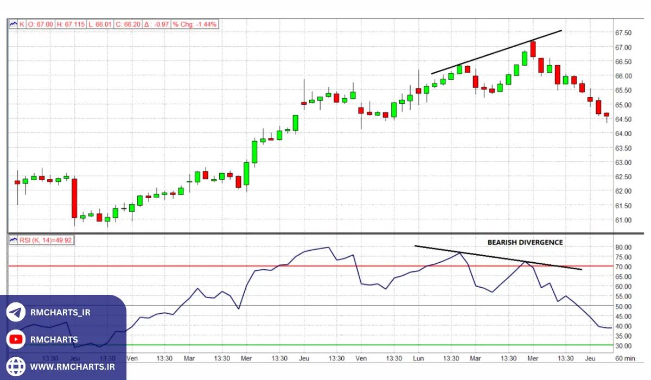Click the 60 min. timeframe label
The height and width of the screenshot is (380, 651).
(x=626, y=358)
